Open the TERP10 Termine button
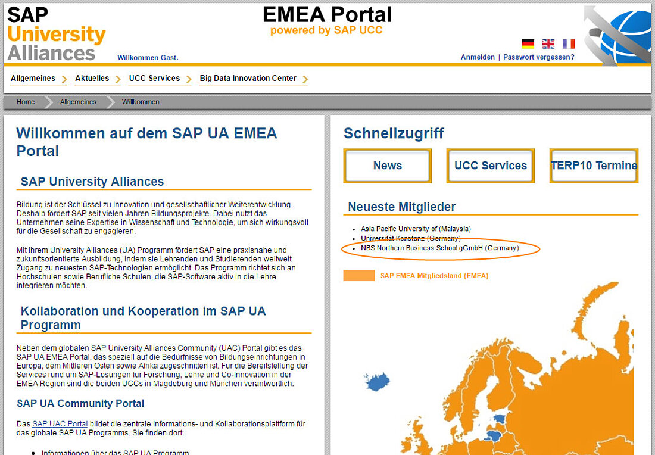The image size is (655, 455). 594,166
